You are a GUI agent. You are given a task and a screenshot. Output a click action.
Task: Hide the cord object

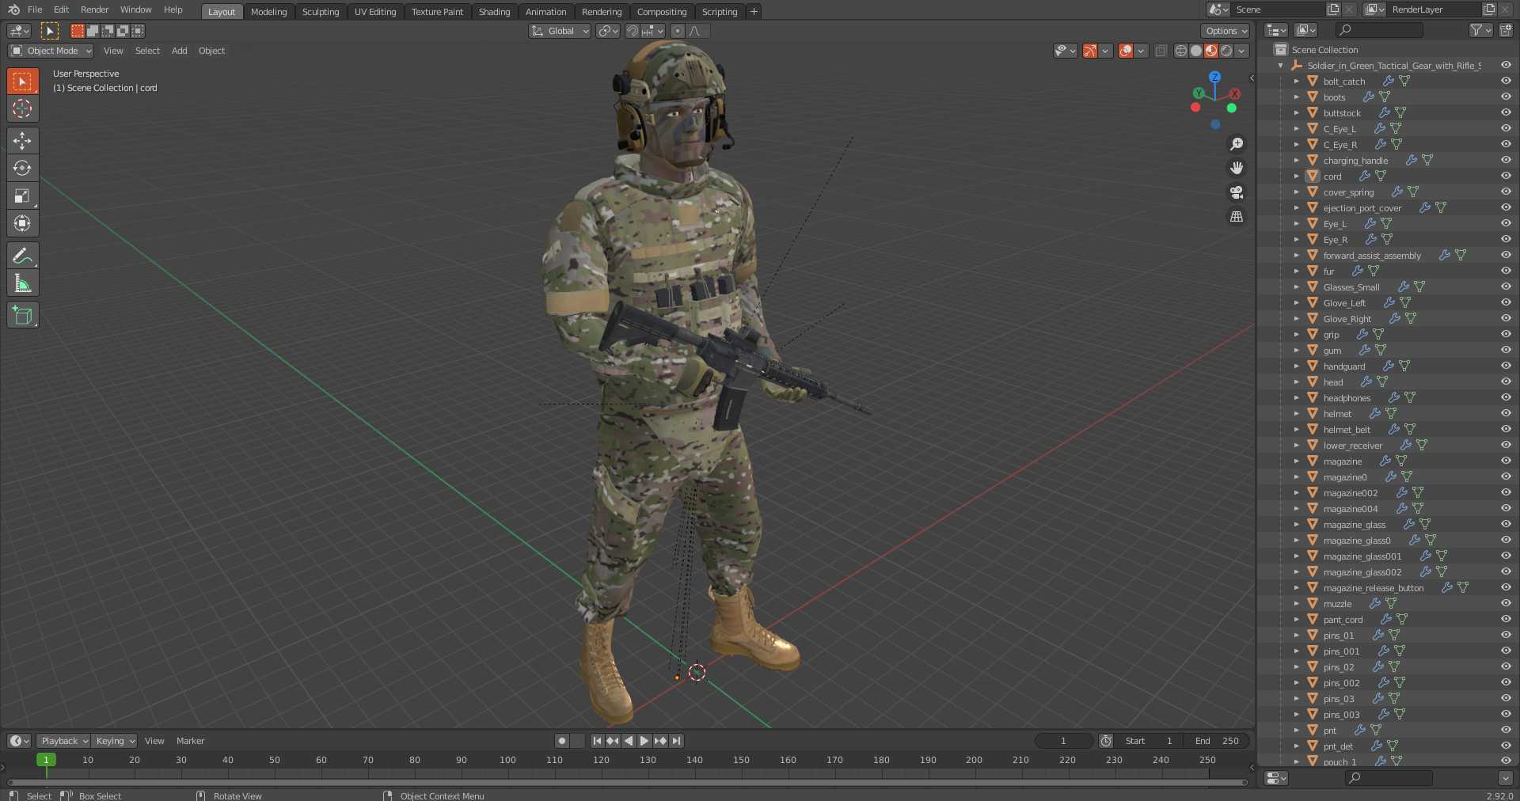(1506, 176)
